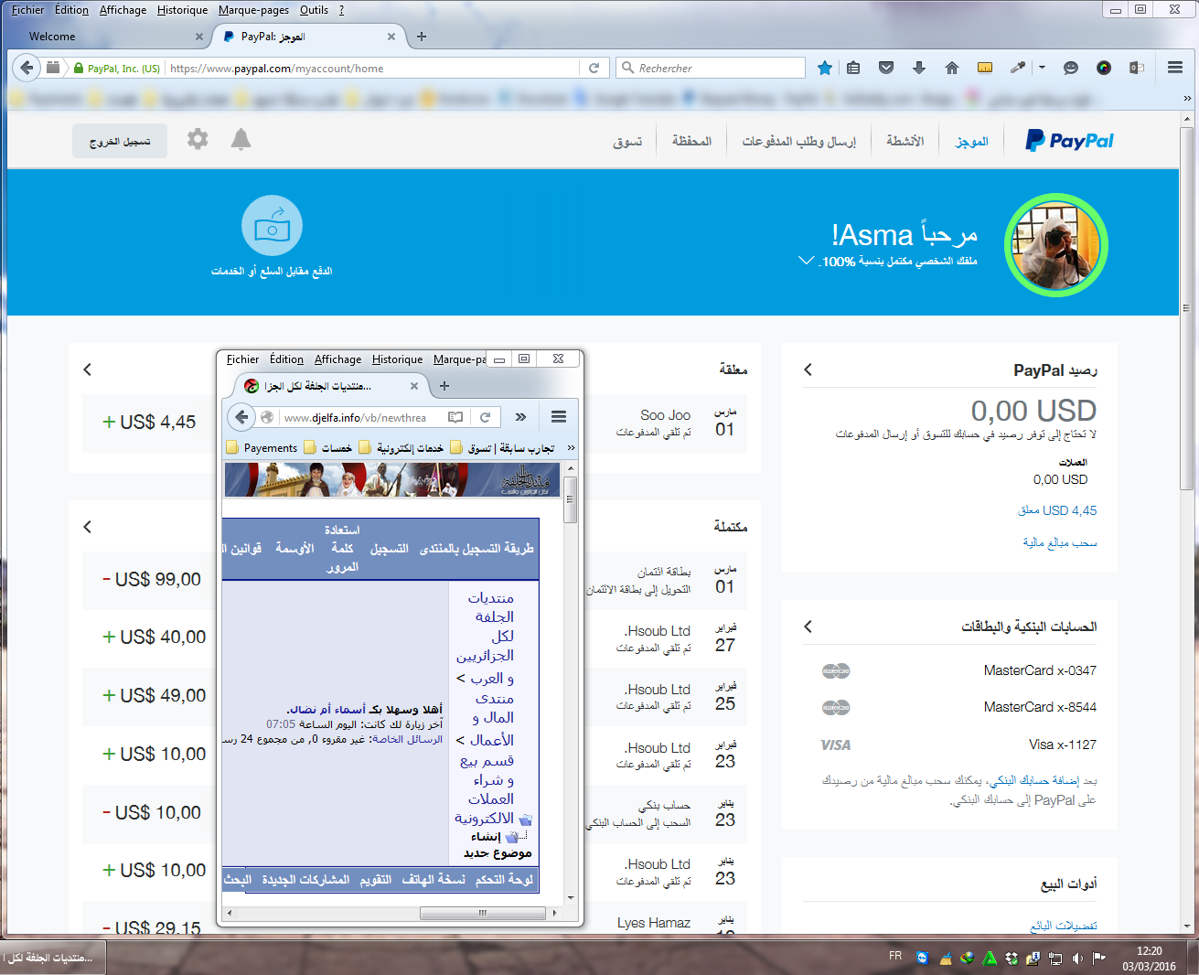Bookmark this page with the blue star icon

825,68
